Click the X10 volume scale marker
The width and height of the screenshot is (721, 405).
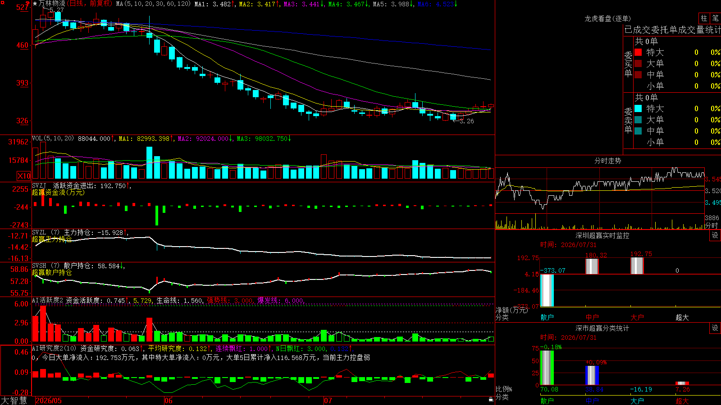[24, 176]
